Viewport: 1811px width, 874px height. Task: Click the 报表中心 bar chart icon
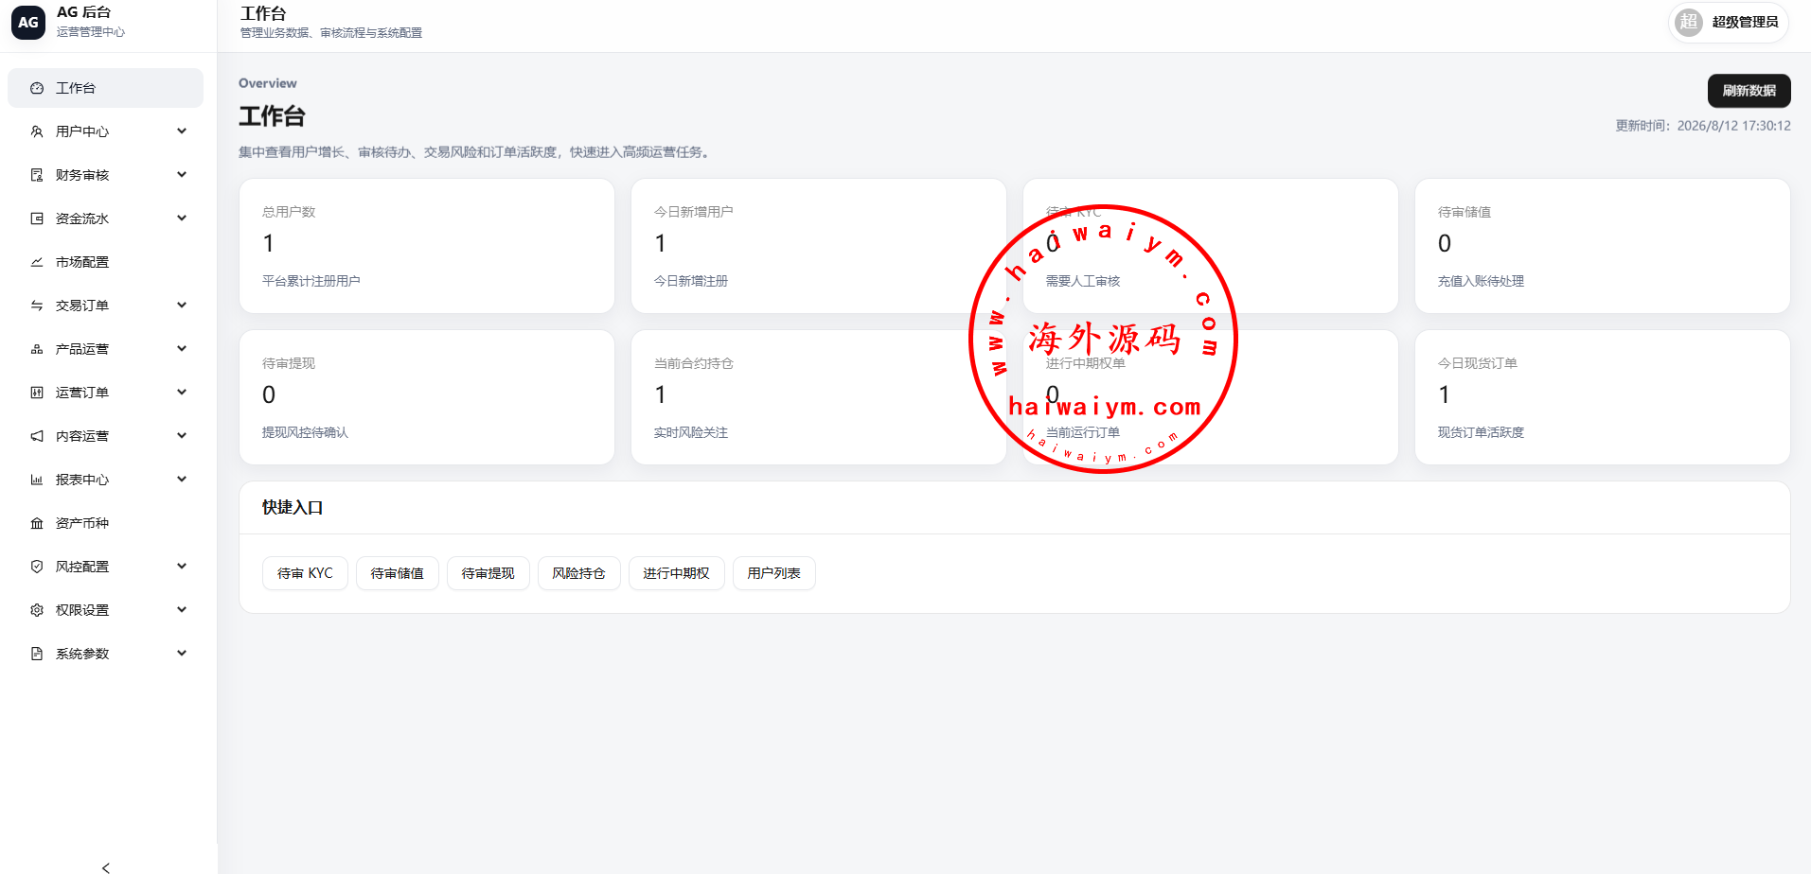point(37,480)
